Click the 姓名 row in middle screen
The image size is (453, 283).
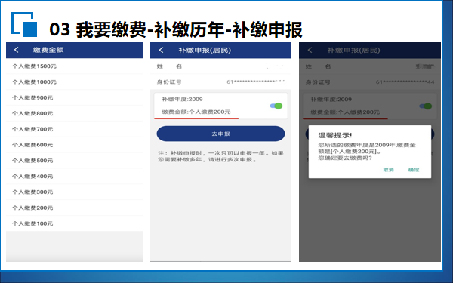tap(220, 66)
